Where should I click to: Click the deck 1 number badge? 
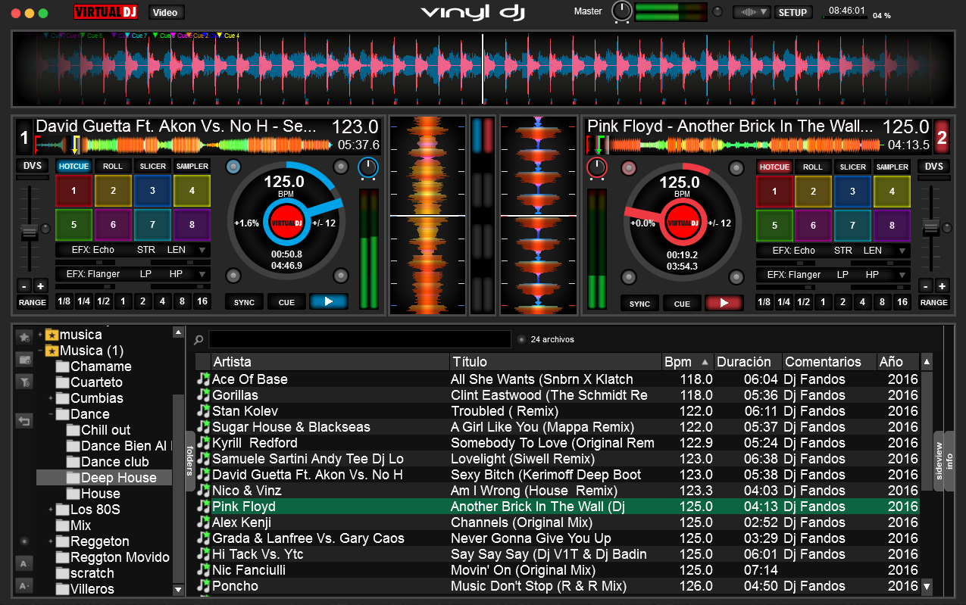click(x=24, y=138)
